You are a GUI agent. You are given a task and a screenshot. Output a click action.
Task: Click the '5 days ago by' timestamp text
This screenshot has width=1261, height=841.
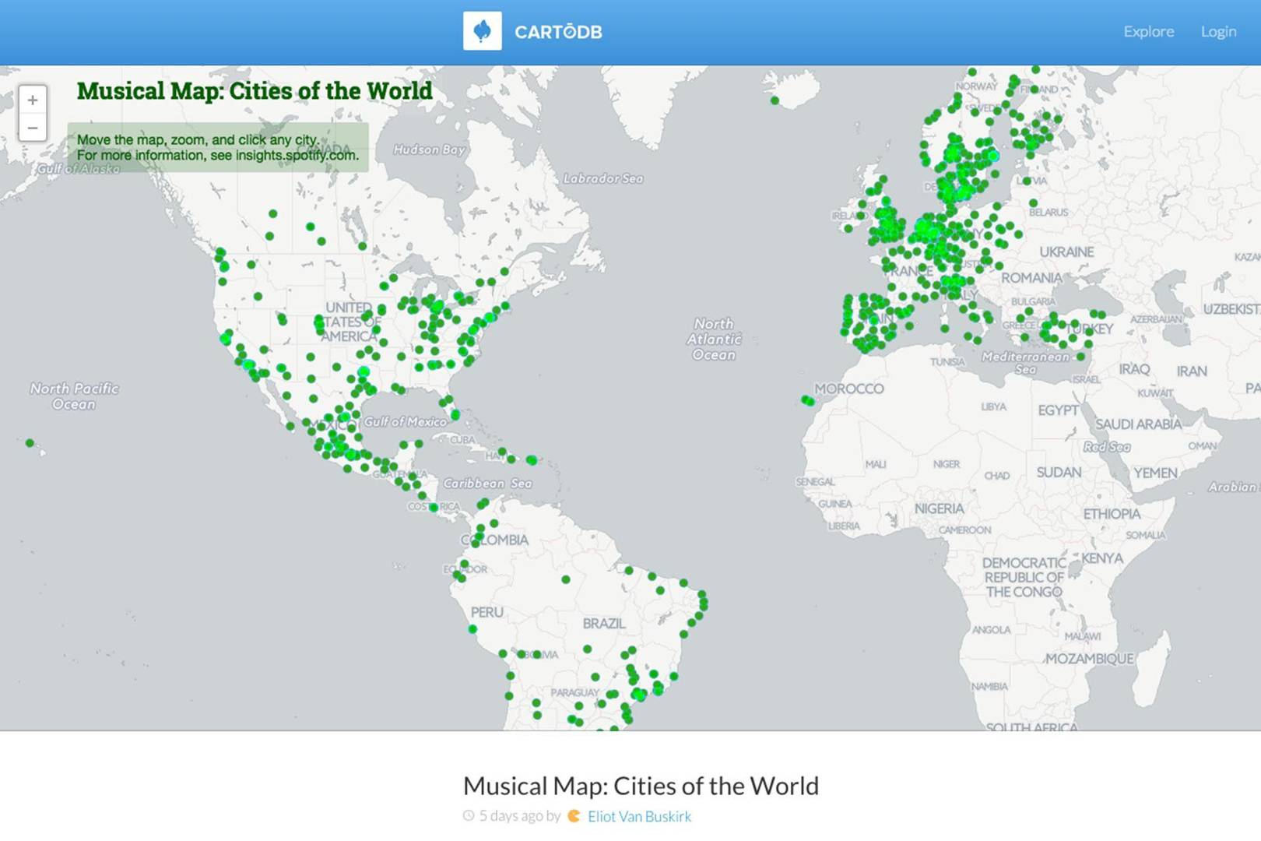[519, 816]
